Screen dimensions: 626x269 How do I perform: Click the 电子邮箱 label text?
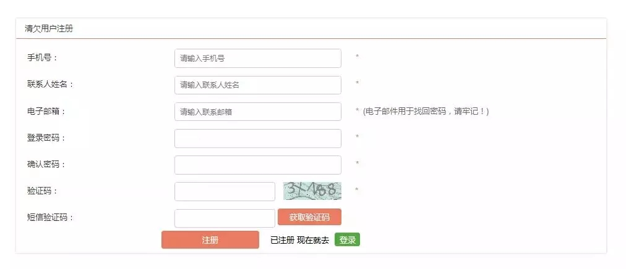[46, 112]
